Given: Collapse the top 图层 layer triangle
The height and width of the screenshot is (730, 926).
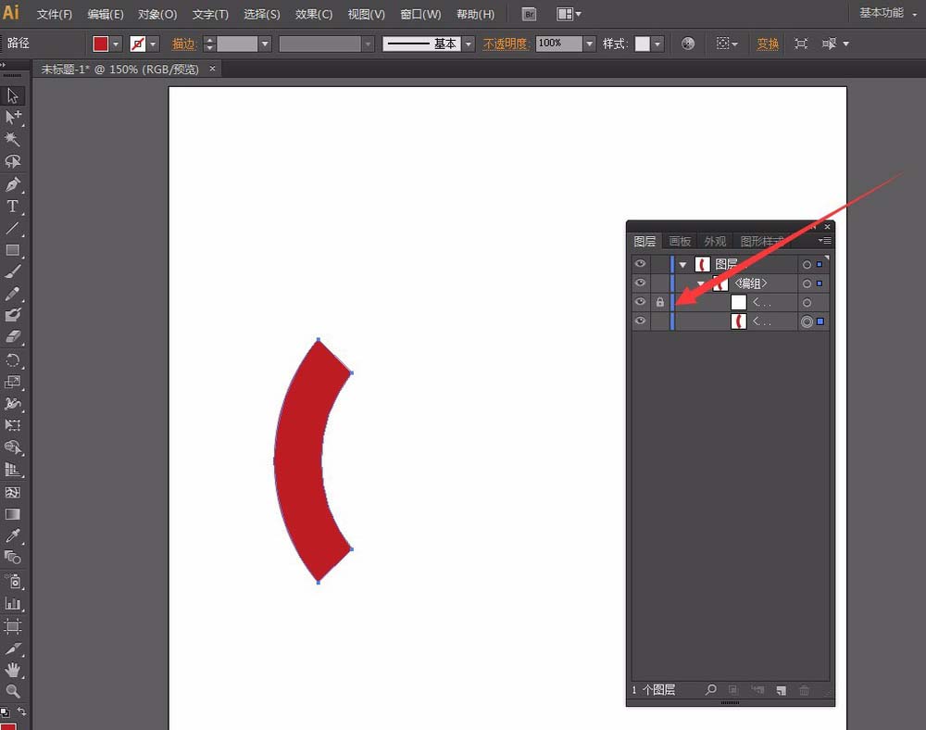Looking at the screenshot, I should coord(682,265).
